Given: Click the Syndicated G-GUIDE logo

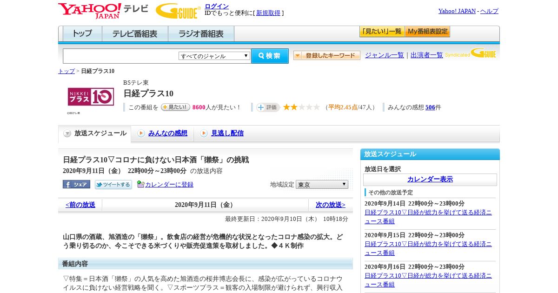Looking at the screenshot, I should click(471, 53).
